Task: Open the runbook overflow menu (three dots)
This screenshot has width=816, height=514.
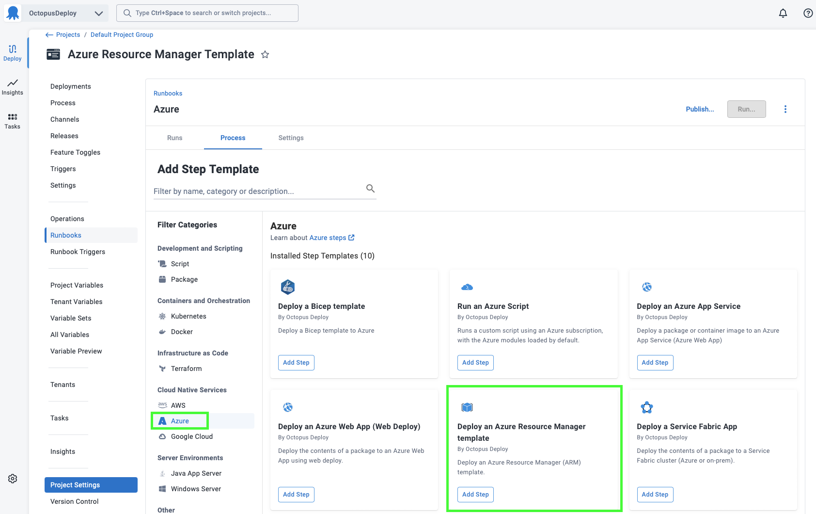Action: pos(785,109)
